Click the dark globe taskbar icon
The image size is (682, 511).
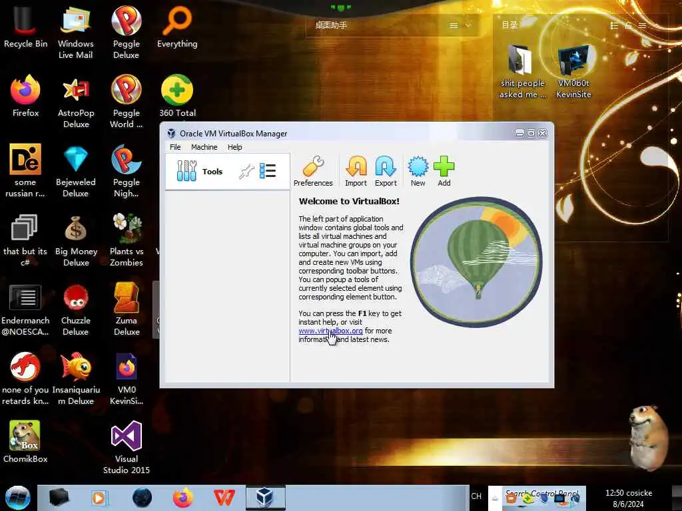tap(143, 498)
